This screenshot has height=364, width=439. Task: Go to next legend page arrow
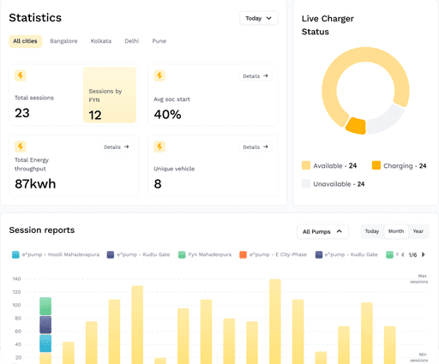point(424,254)
